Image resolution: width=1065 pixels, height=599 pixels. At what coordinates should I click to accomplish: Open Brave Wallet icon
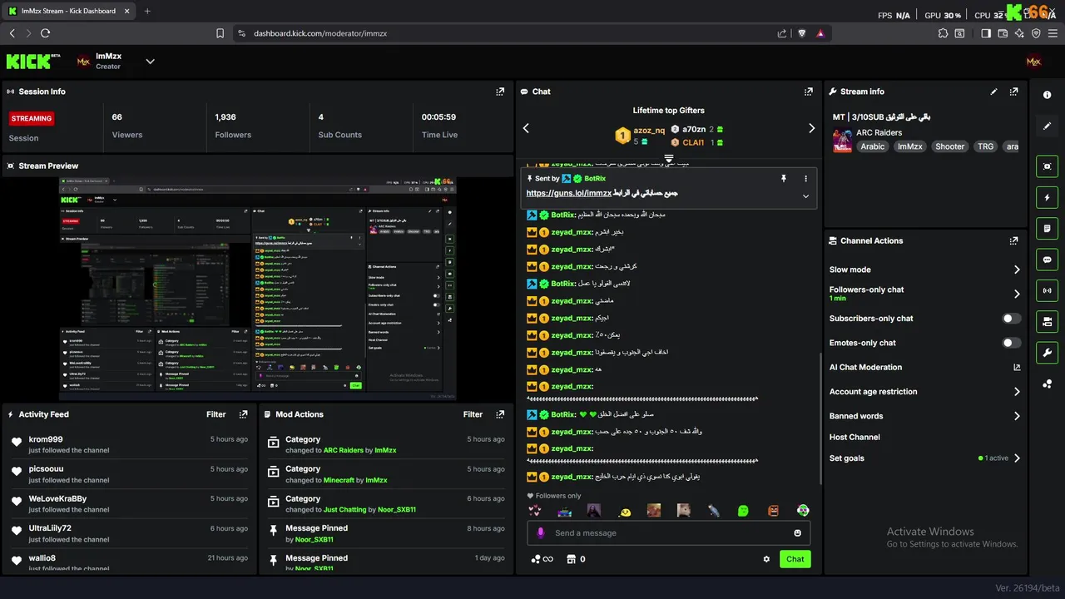pos(1003,33)
